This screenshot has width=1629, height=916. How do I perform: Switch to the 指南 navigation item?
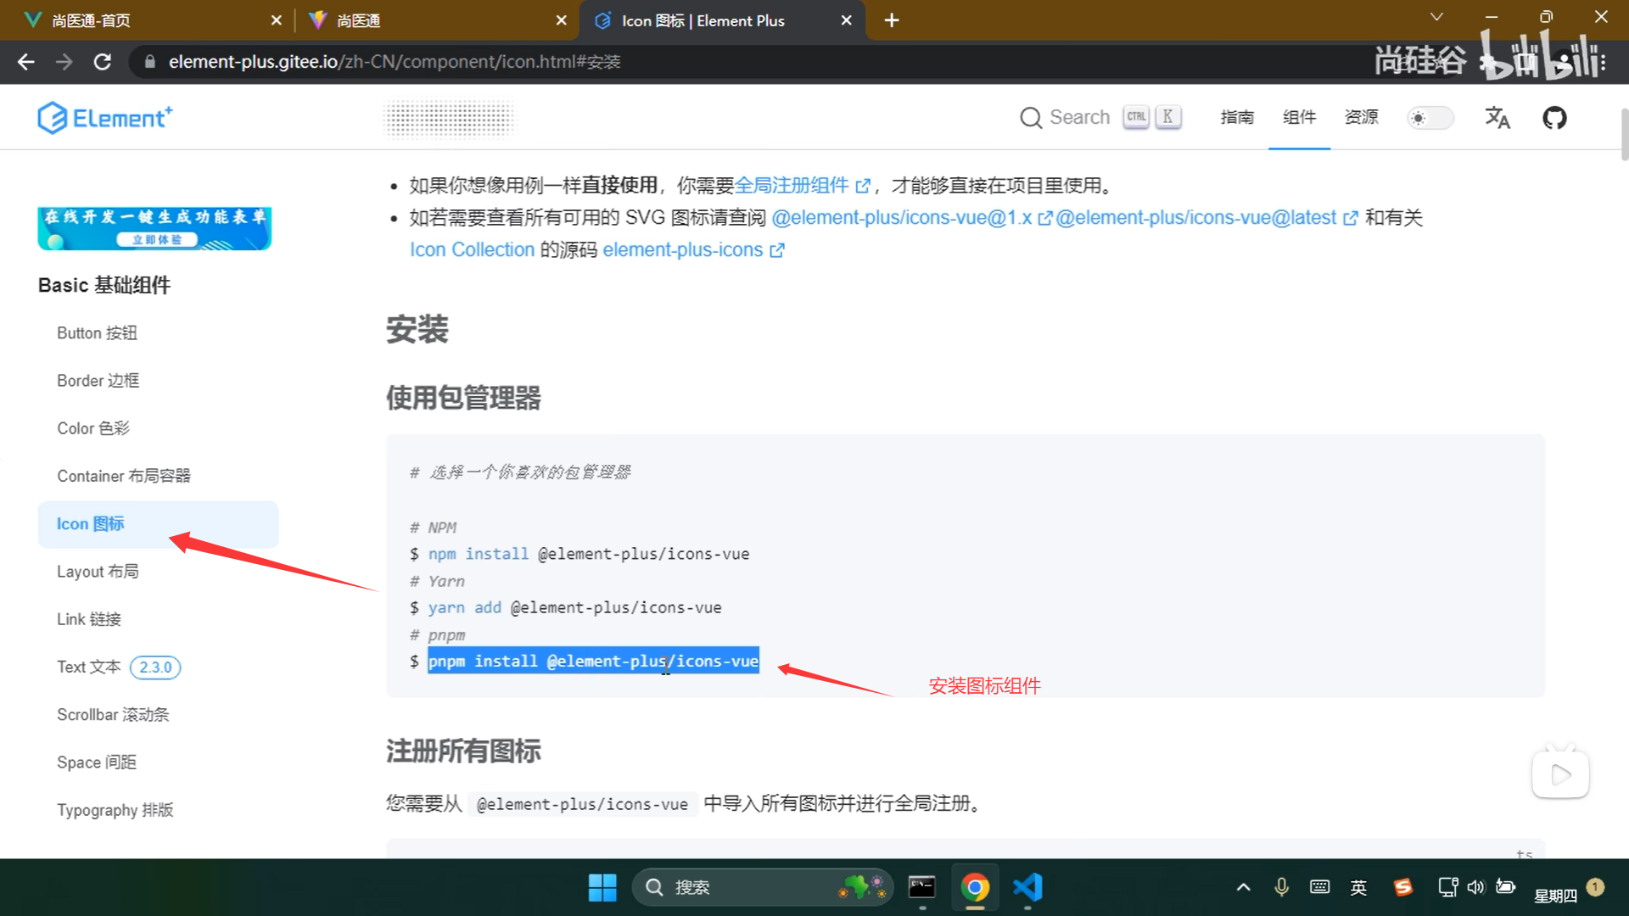(x=1236, y=118)
